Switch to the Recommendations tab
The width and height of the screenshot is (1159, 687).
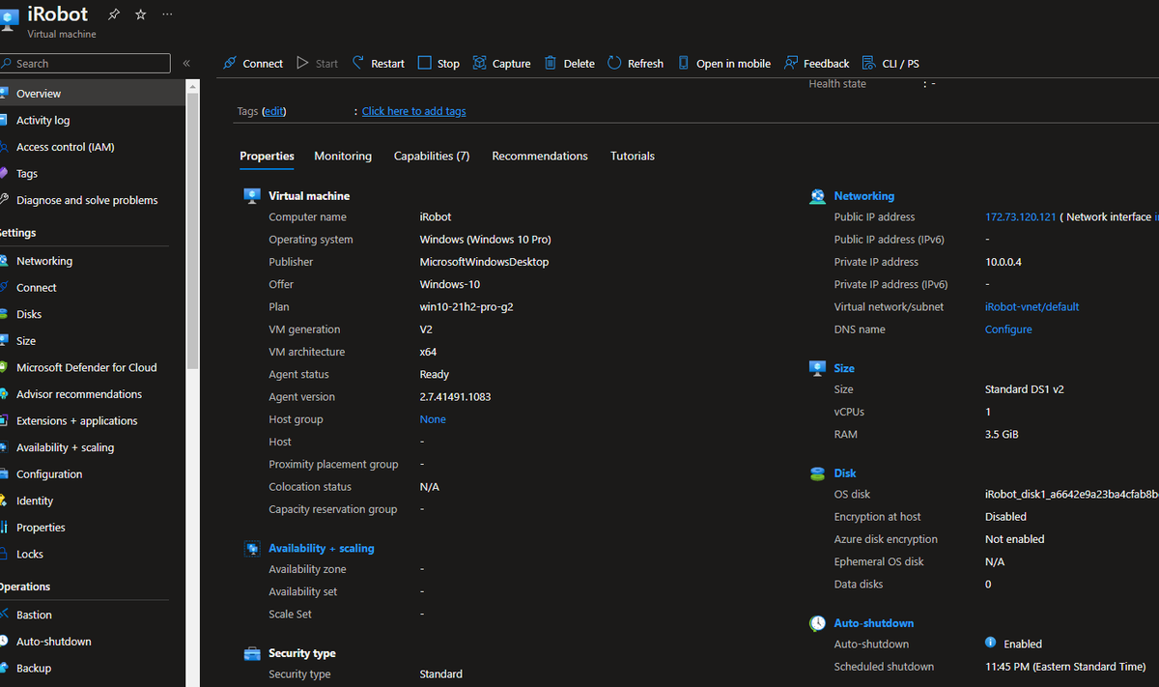click(x=540, y=157)
